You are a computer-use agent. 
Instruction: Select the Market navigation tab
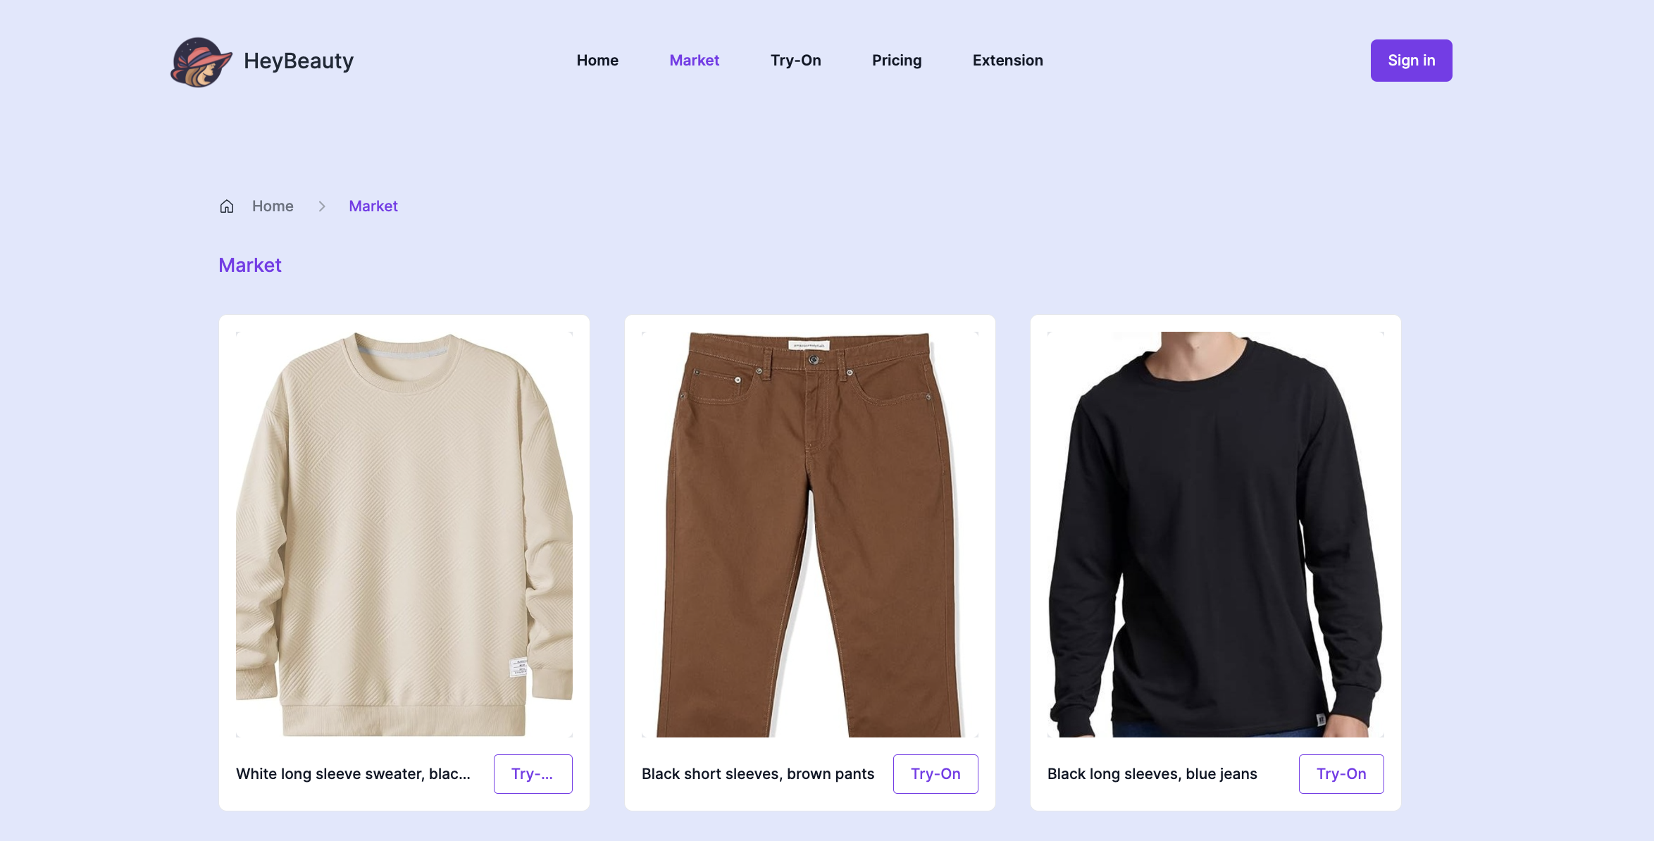tap(694, 61)
